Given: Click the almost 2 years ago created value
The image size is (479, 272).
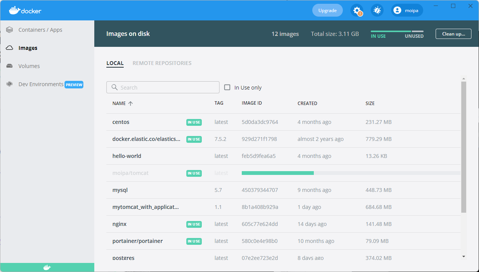Looking at the screenshot, I should [x=321, y=139].
